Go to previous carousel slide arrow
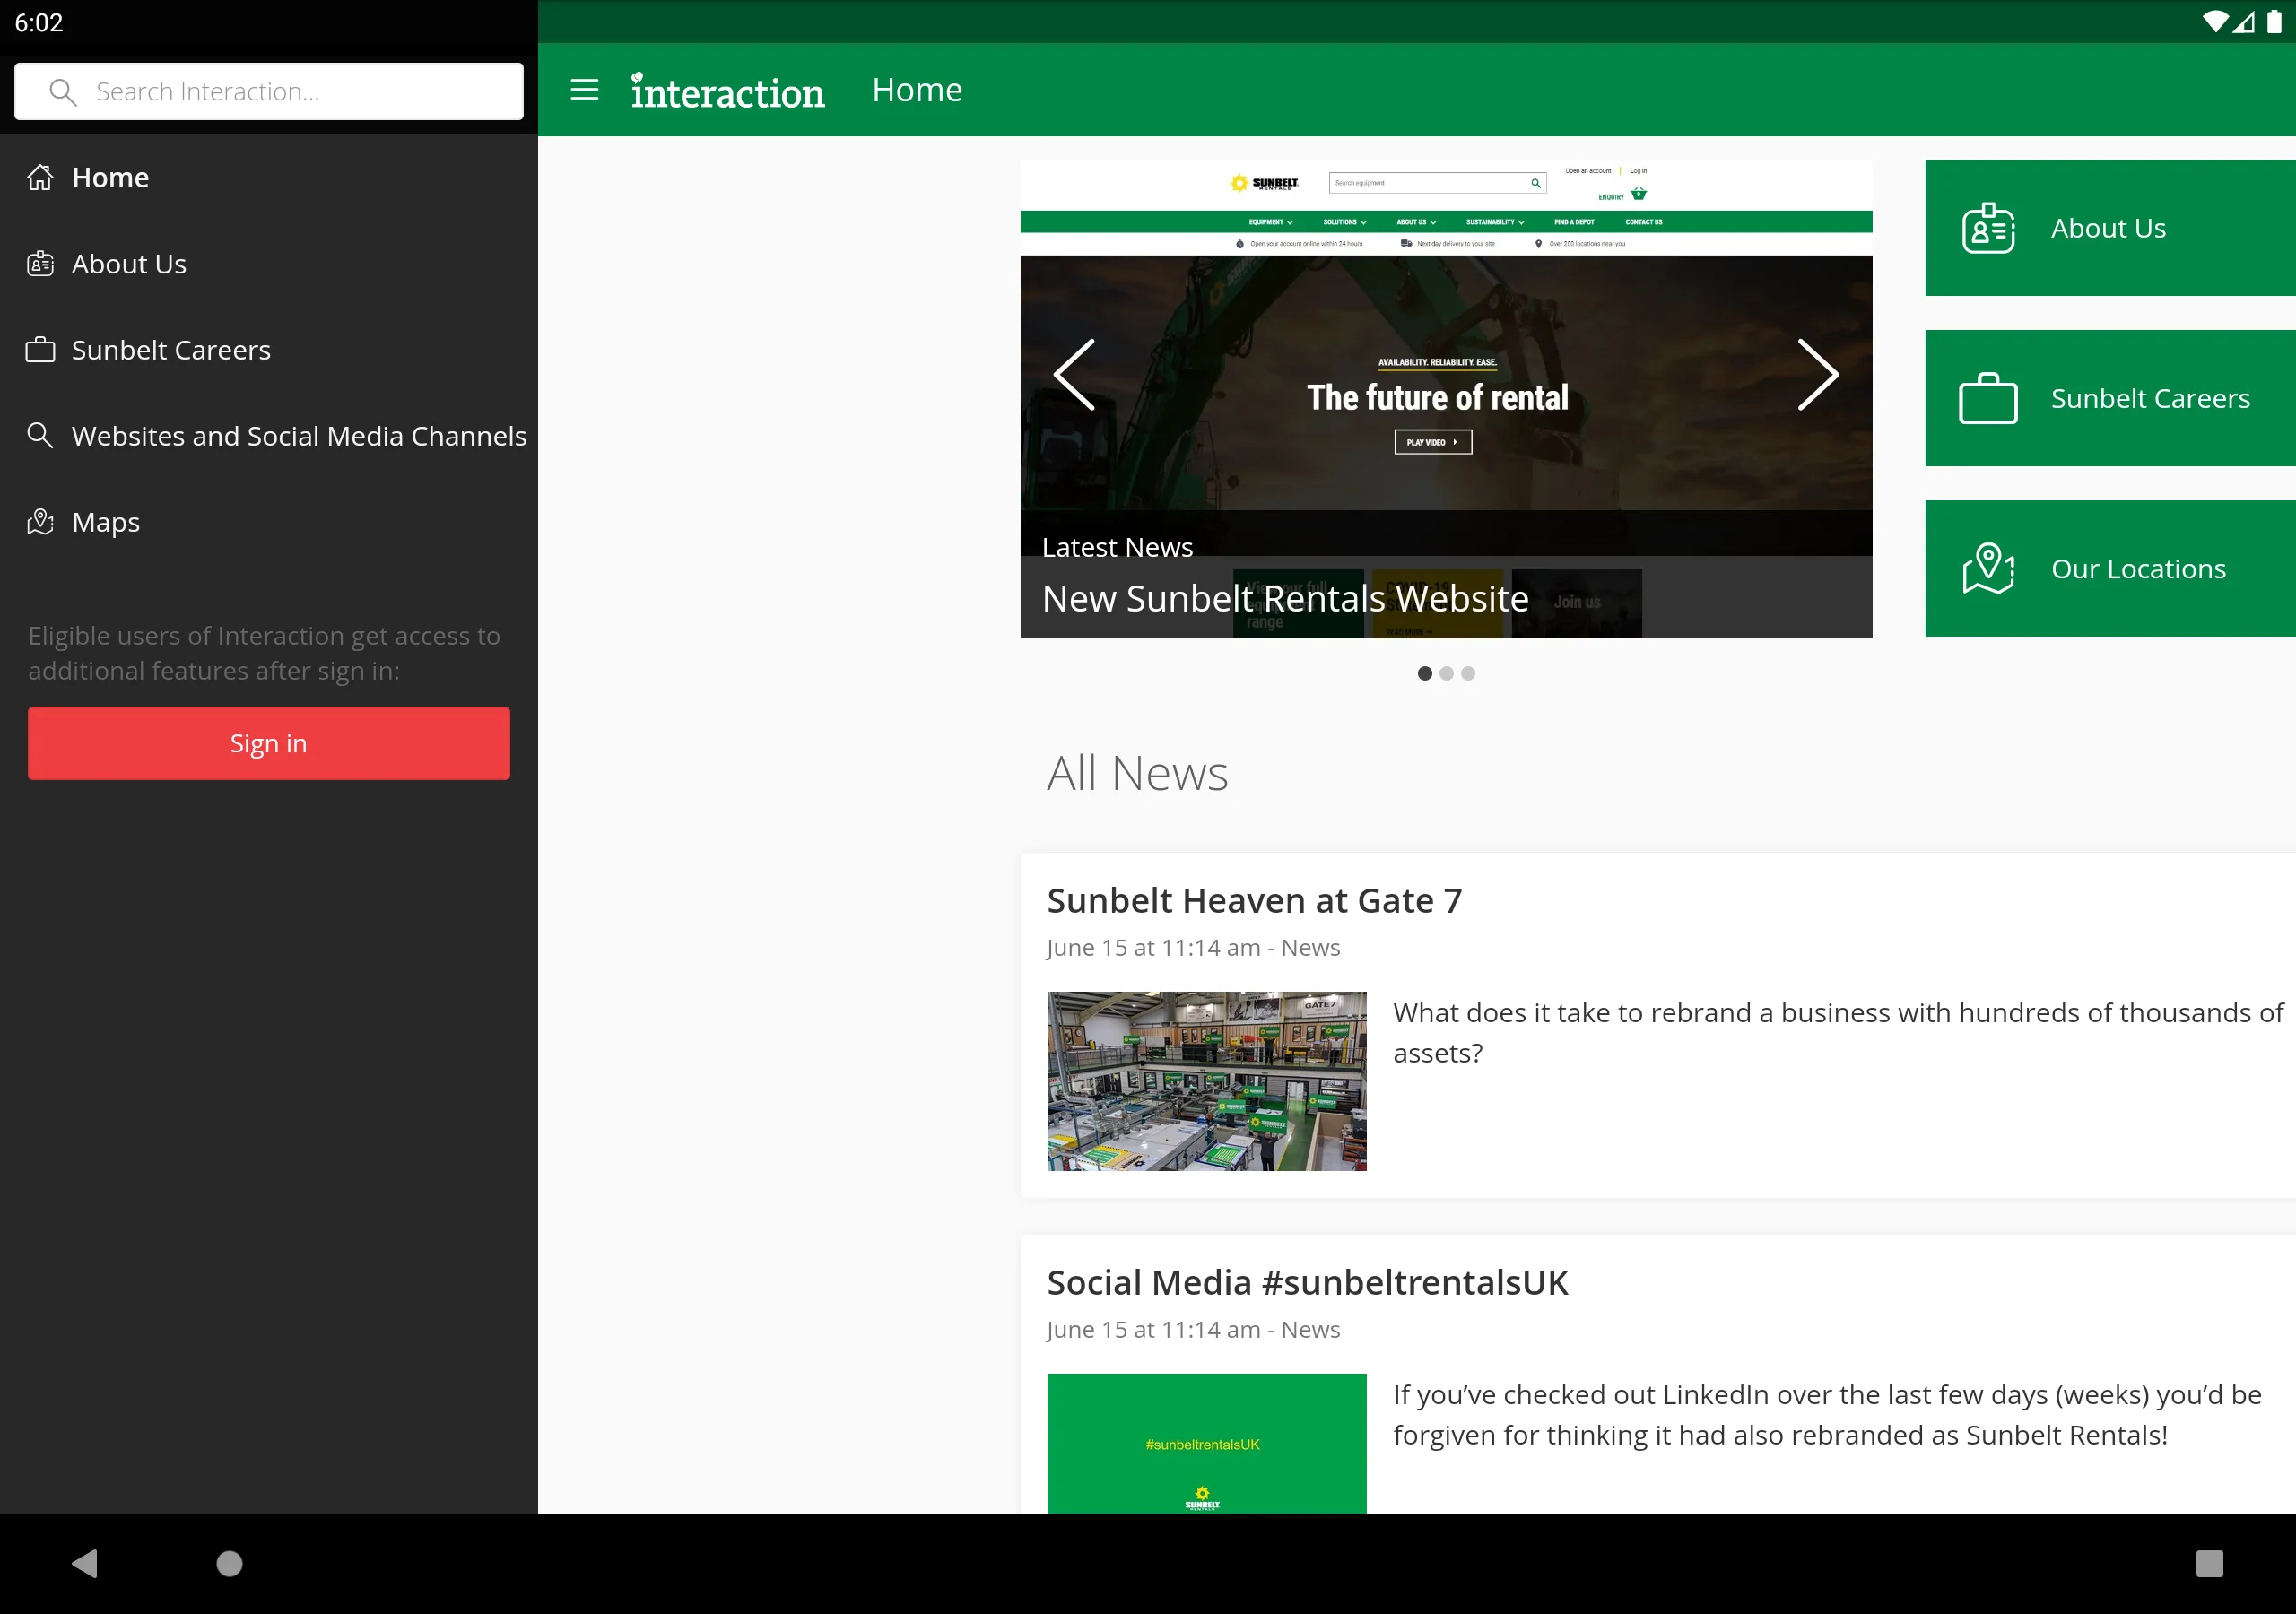This screenshot has width=2296, height=1614. (1074, 375)
